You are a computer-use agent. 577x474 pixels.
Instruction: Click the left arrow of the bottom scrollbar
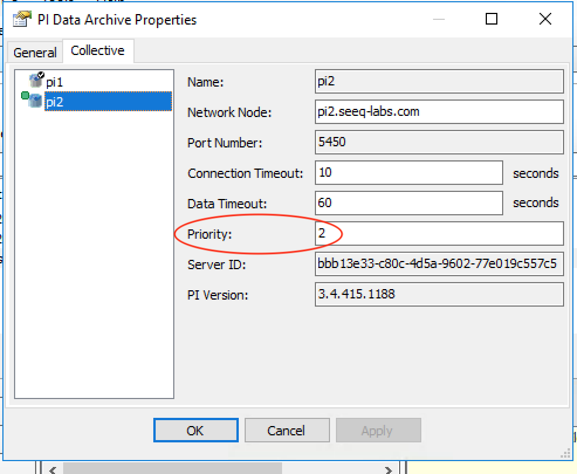(x=52, y=469)
